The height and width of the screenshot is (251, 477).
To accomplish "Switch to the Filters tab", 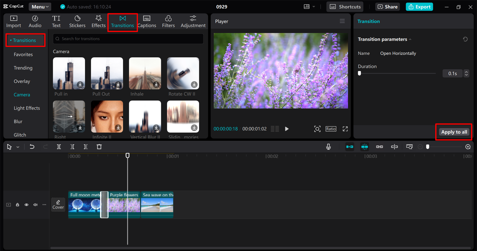I will pyautogui.click(x=168, y=21).
